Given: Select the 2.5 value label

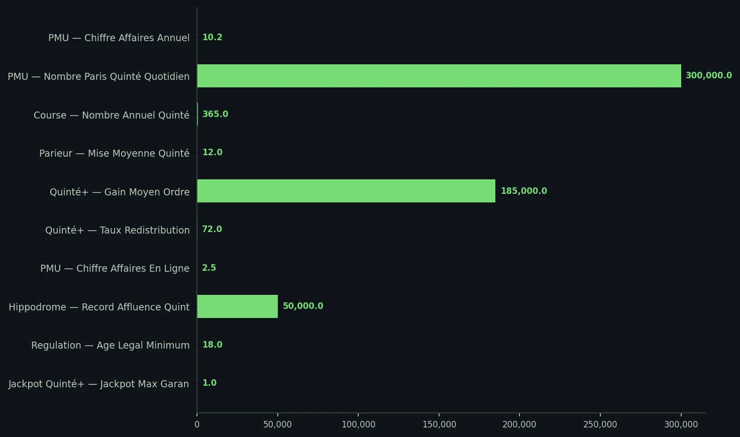Looking at the screenshot, I should [x=209, y=268].
